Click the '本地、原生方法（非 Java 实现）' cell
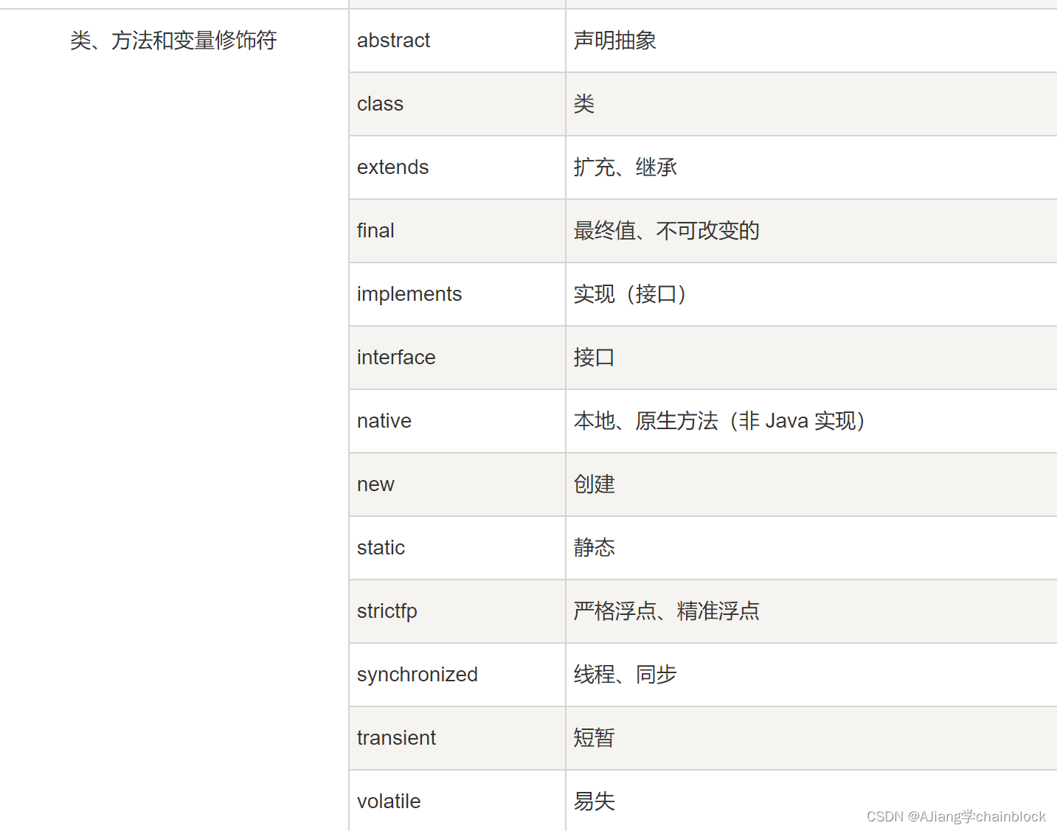Viewport: 1057px width, 831px height. pyautogui.click(x=811, y=421)
